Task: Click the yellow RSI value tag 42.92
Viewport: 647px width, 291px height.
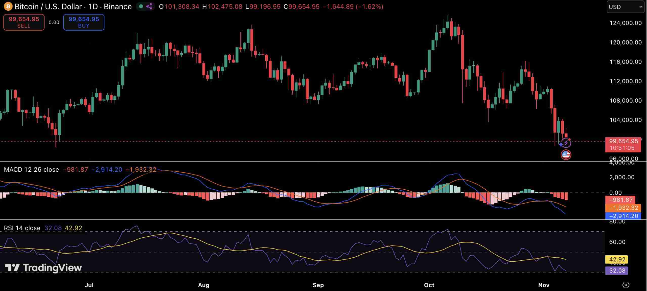Action: pyautogui.click(x=617, y=259)
